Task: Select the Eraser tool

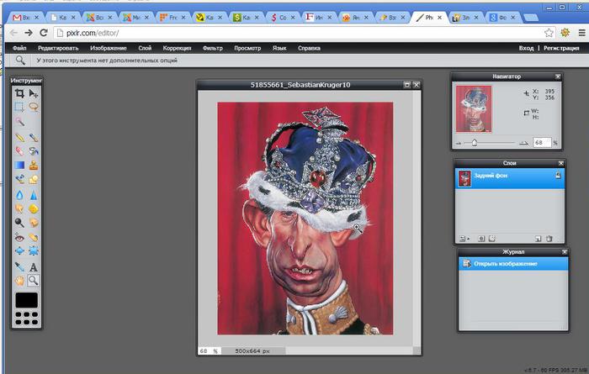Action: 19,151
